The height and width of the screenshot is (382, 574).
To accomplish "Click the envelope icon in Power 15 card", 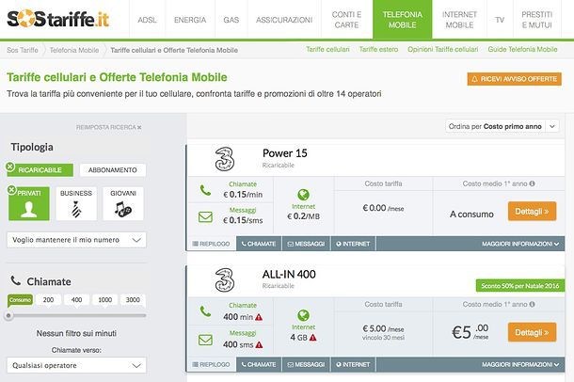I will point(205,217).
